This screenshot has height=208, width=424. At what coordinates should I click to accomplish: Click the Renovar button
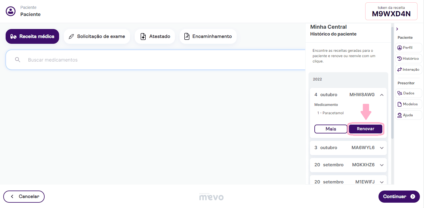click(x=365, y=129)
